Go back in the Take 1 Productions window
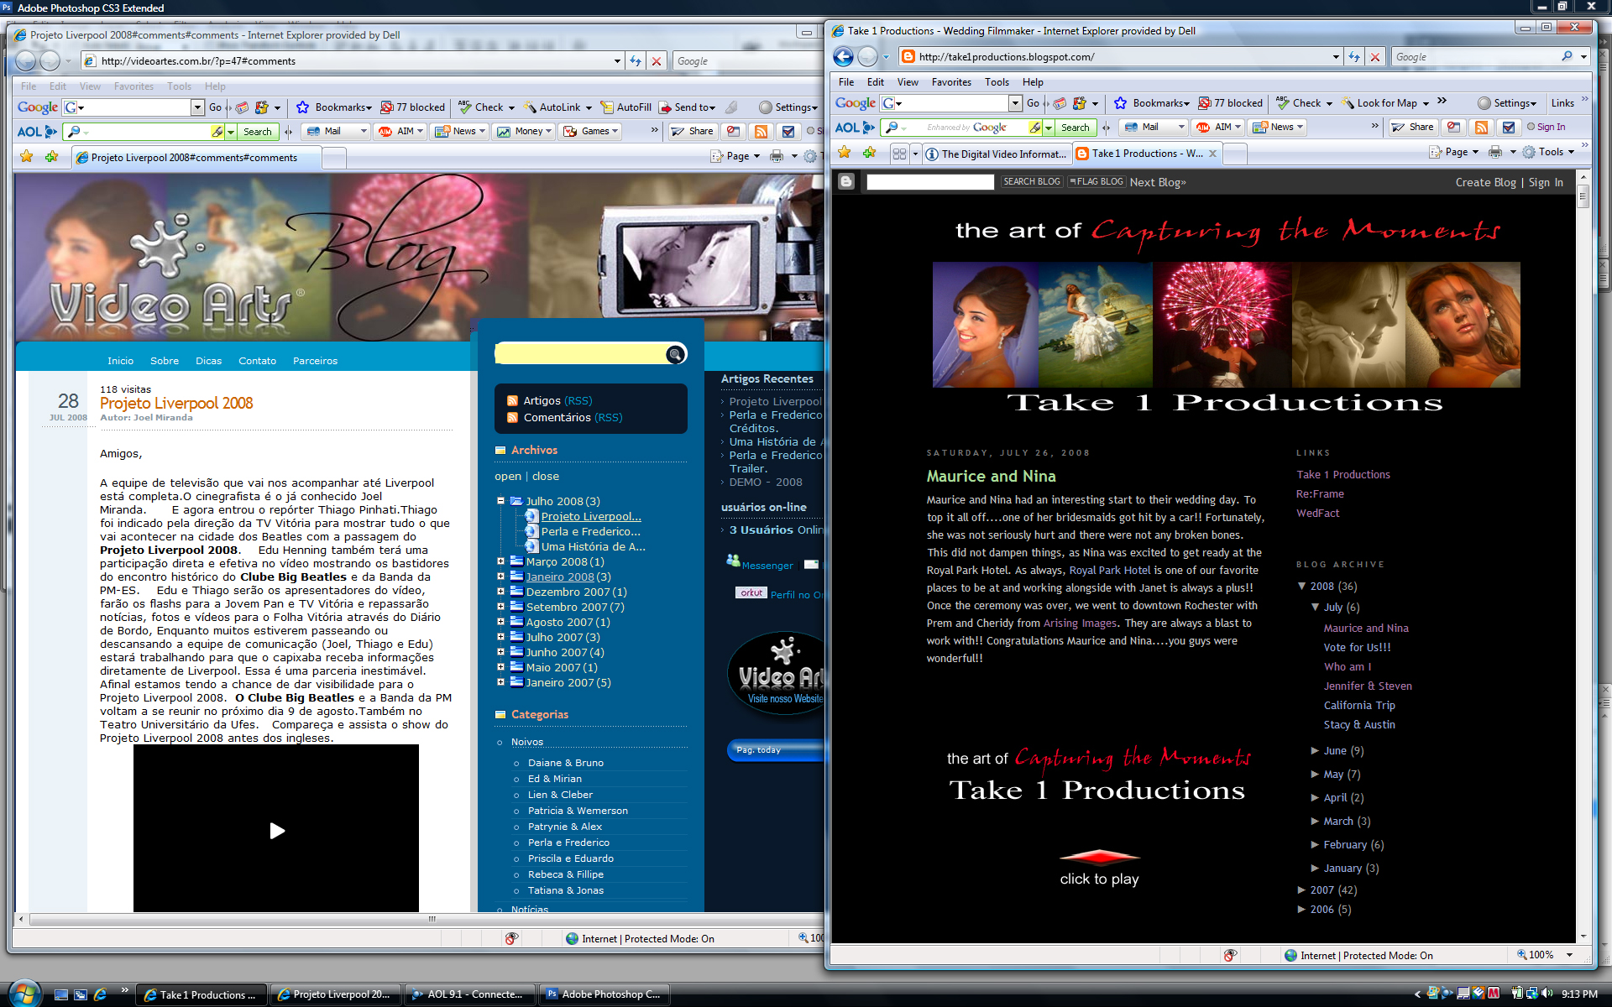The width and height of the screenshot is (1612, 1007). (844, 57)
